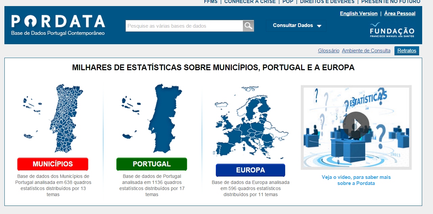Click the PORDATA logo
Viewport: 433px width, 214px height.
pos(58,22)
